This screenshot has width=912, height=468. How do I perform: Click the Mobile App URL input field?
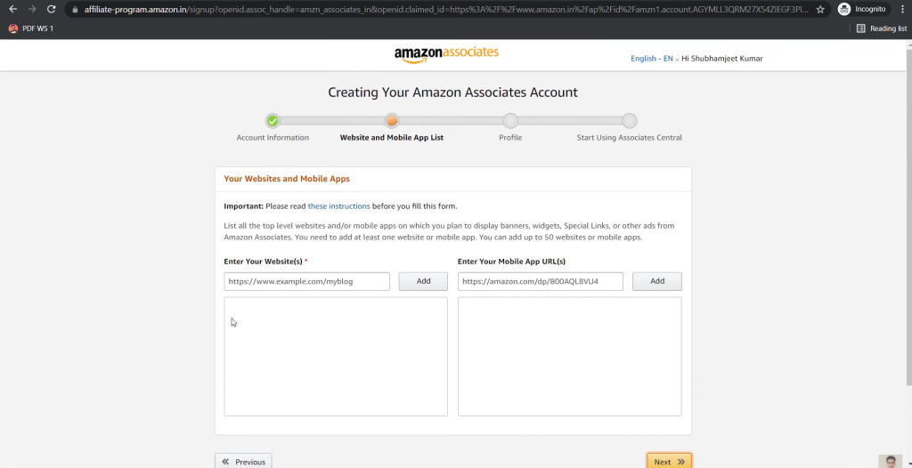(x=541, y=281)
